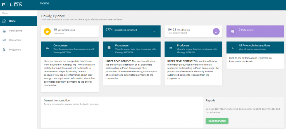
Task: Click the Prosumers UNDER DEVELOPMENT paragraph
Action: [131, 70]
